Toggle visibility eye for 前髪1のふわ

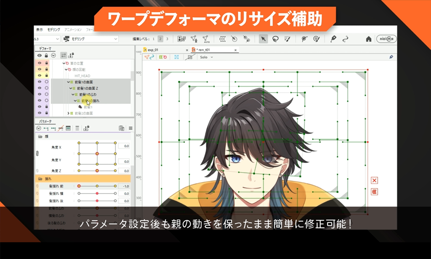39,95
